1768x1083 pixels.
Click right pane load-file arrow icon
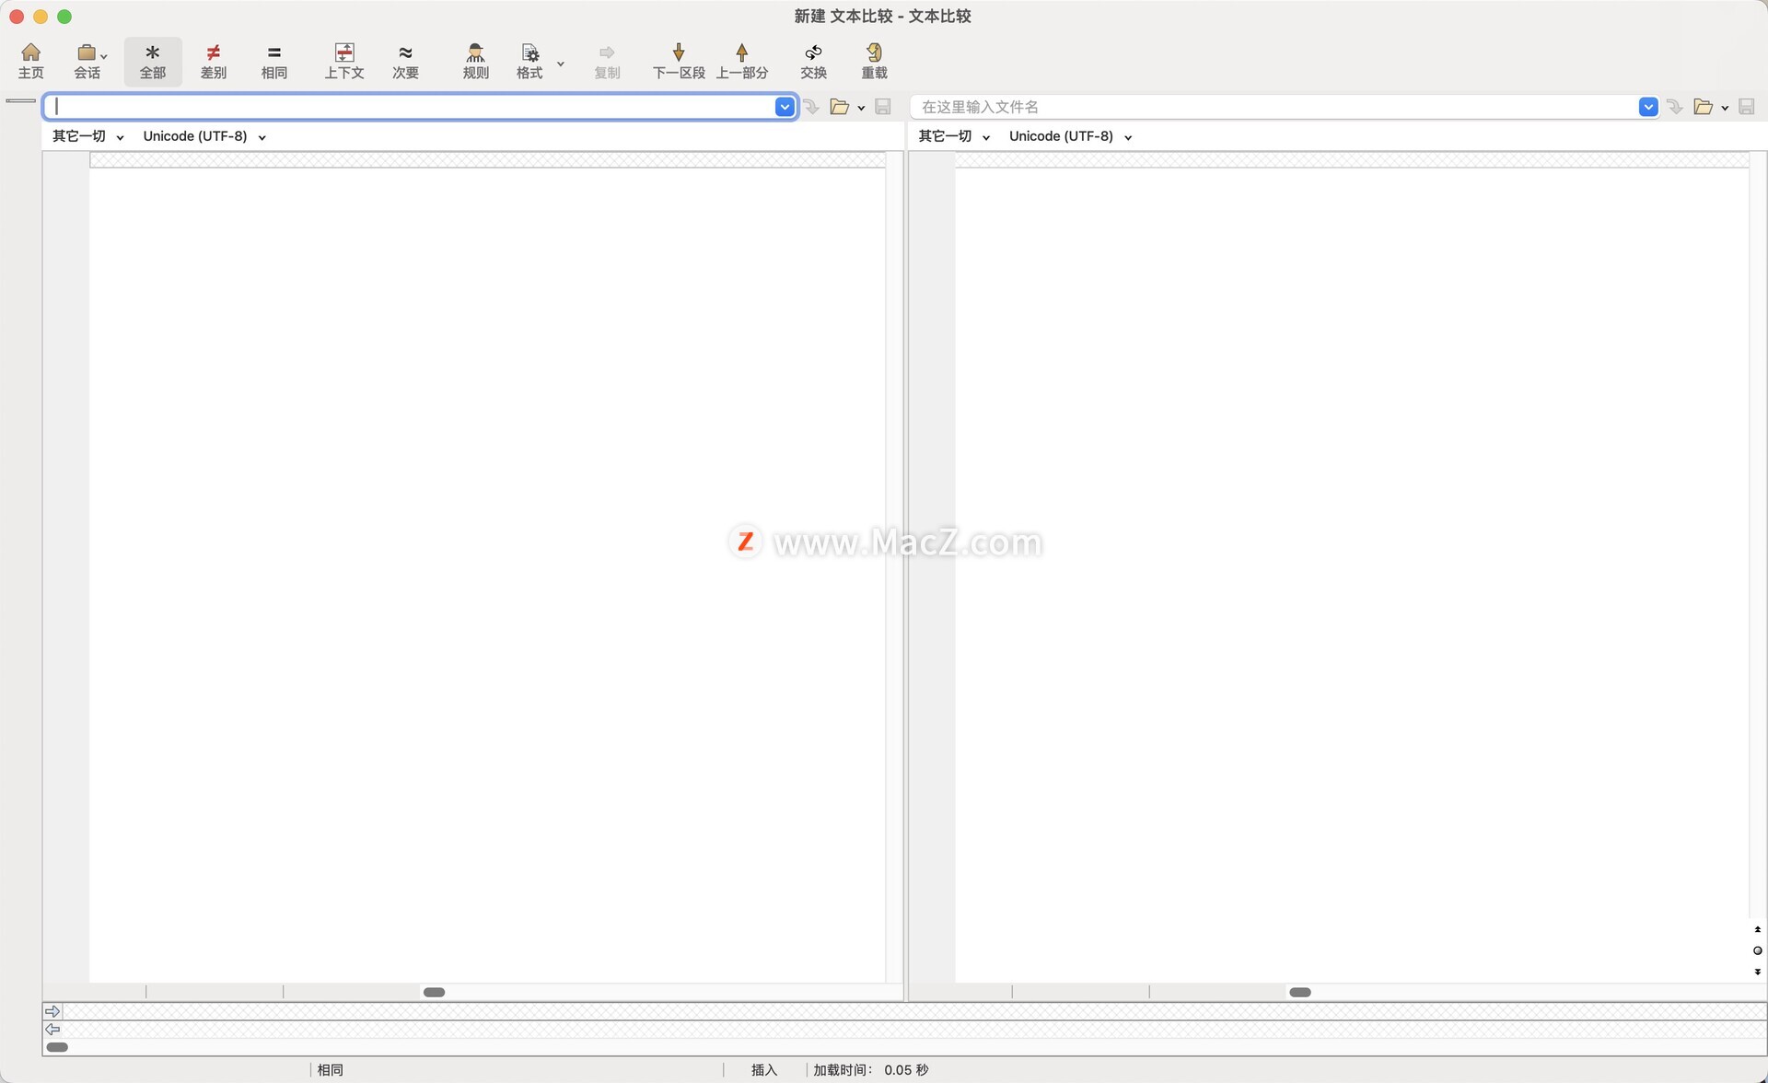[x=1675, y=107]
